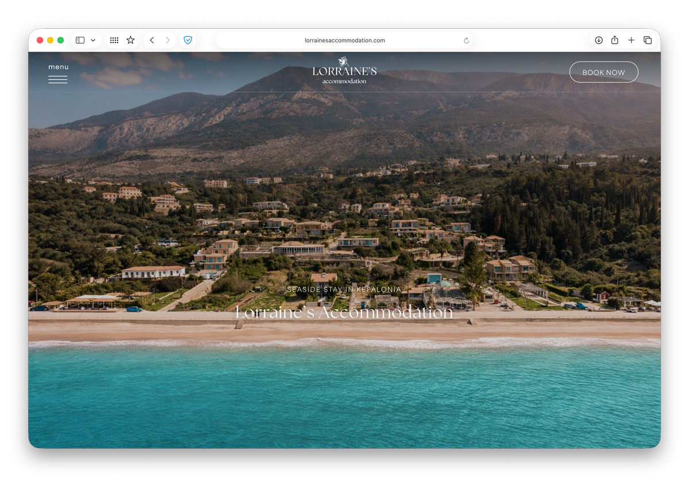Click the bookmarks star icon
The image size is (689, 489).
click(x=130, y=40)
